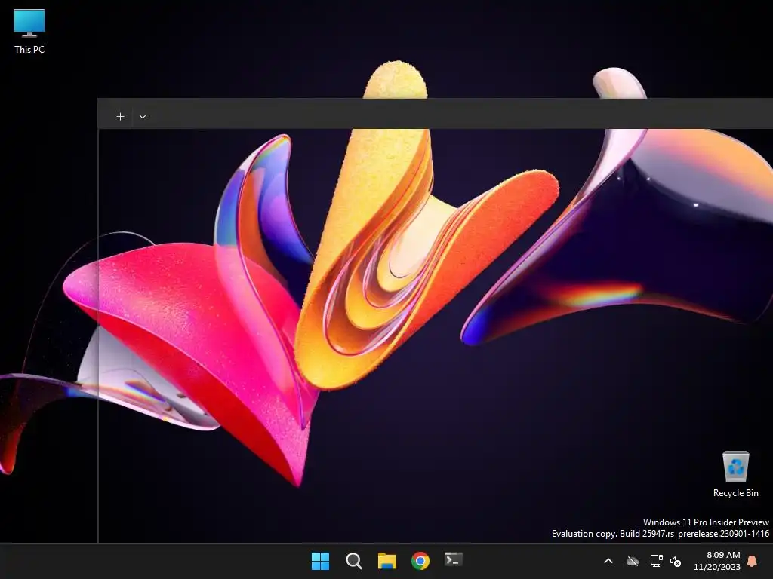Viewport: 773px width, 579px height.
Task: Show hidden system tray icons
Action: (x=608, y=561)
